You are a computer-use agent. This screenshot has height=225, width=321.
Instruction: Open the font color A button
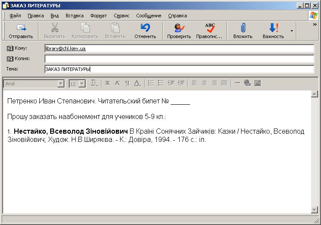pos(137,83)
